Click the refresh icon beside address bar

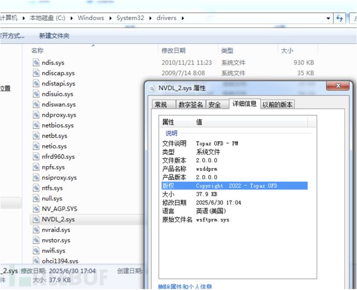[339, 18]
